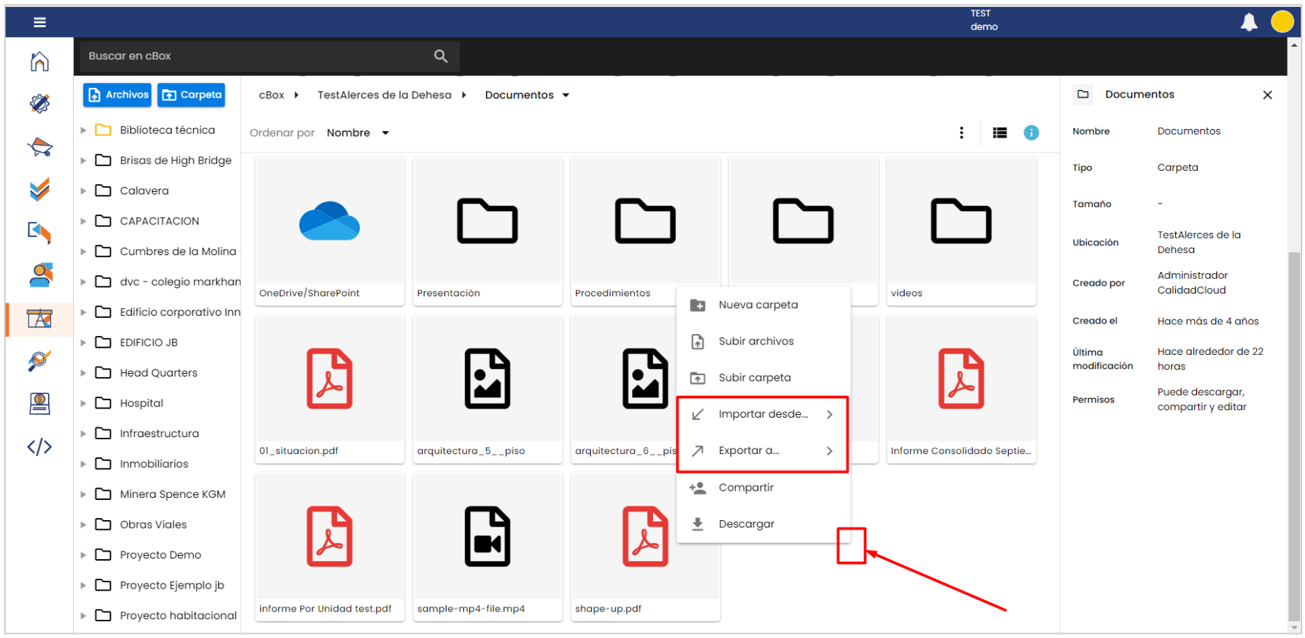Viewport: 1305px width, 638px height.
Task: Select Proyecto habitacional folder
Action: point(165,616)
